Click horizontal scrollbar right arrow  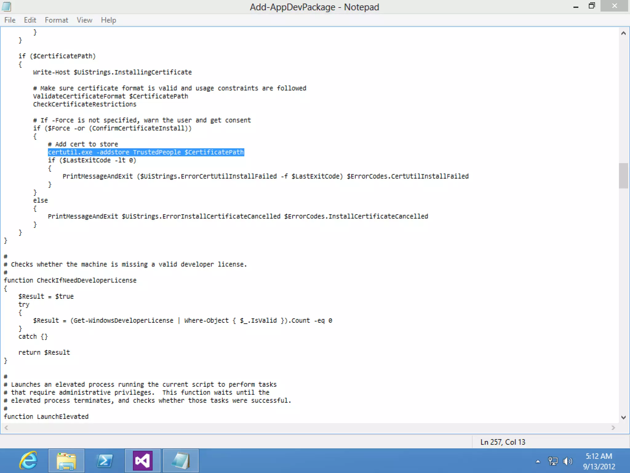coord(613,428)
